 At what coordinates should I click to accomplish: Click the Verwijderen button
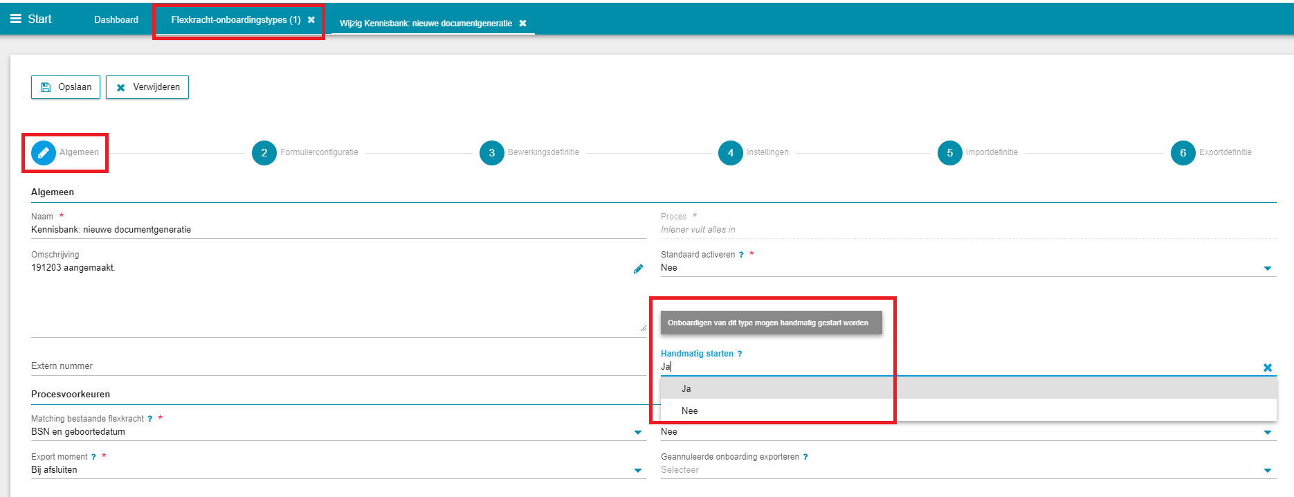pos(147,87)
